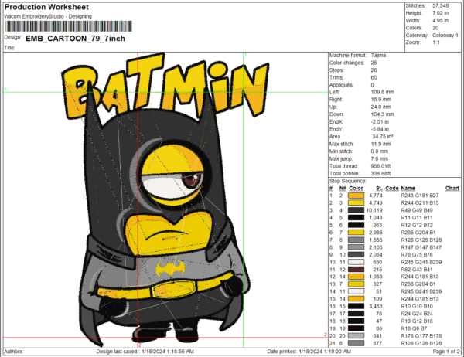Select stop 10 off-white color swatch

355,260
